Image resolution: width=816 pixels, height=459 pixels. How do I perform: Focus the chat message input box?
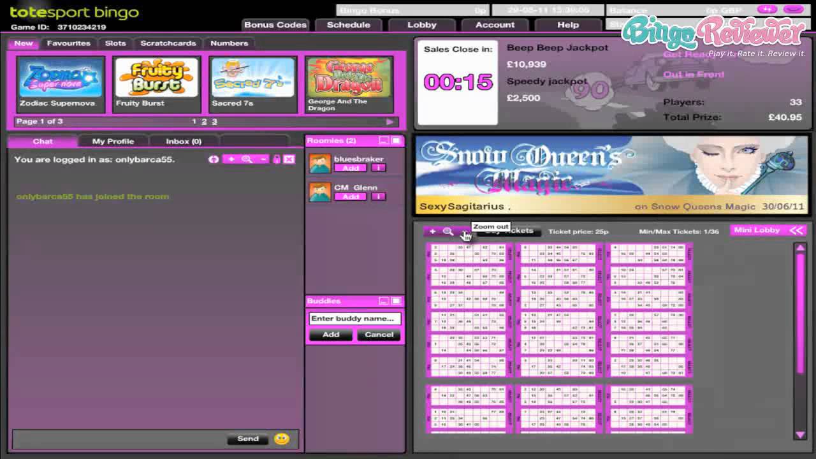click(119, 439)
